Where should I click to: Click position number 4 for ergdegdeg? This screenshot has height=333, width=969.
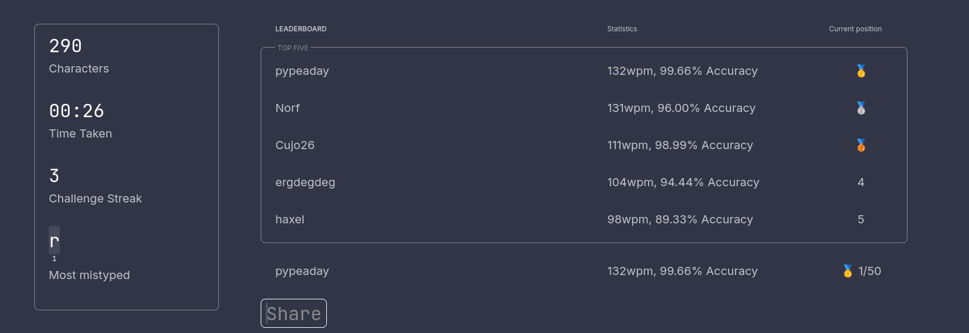[861, 182]
